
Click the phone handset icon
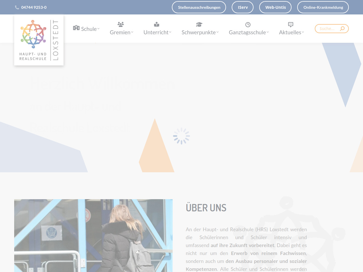(x=17, y=7)
